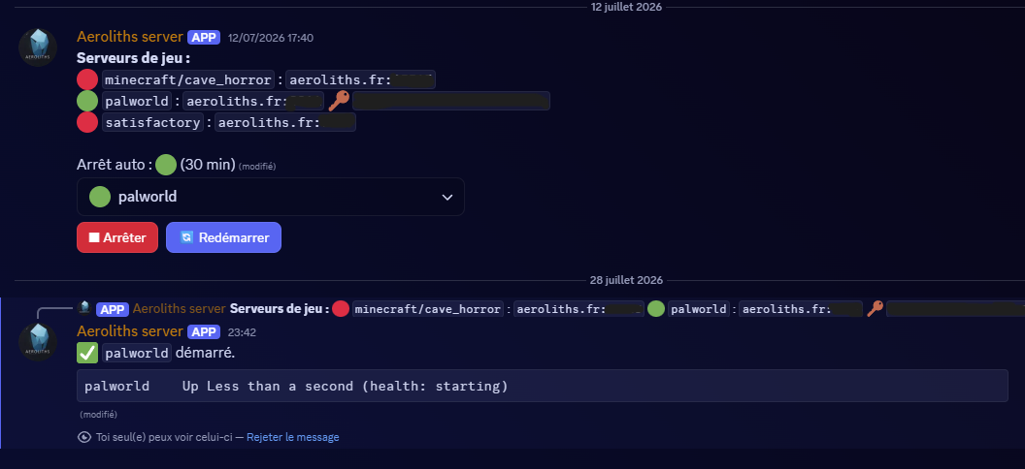The height and width of the screenshot is (469, 1025).
Task: Click the (modifié) label under the code block
Action: 99,414
